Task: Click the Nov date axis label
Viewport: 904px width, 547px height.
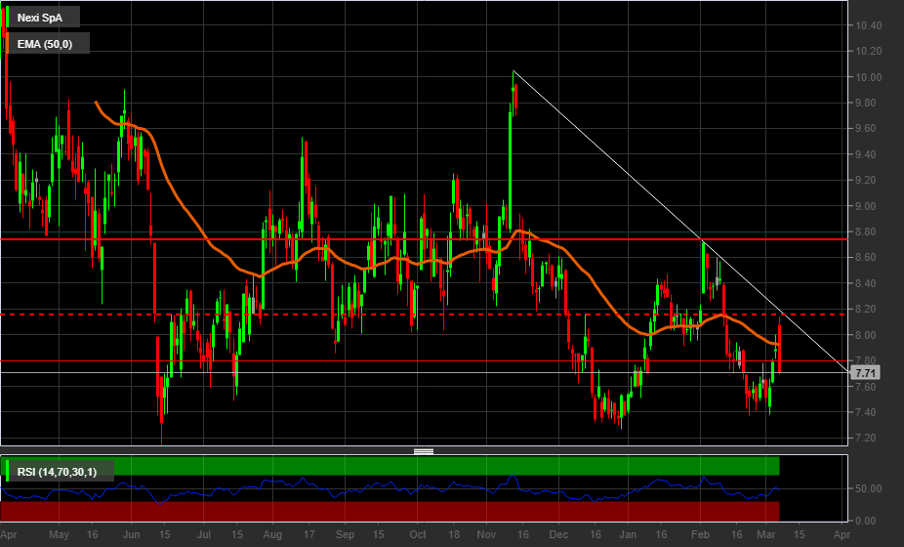Action: [486, 535]
